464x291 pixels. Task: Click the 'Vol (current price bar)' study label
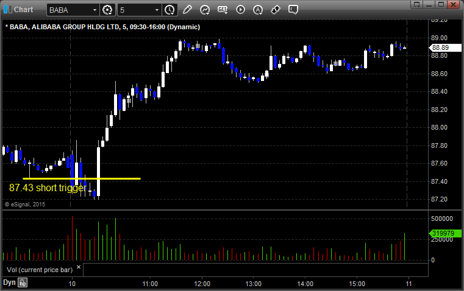(x=40, y=270)
